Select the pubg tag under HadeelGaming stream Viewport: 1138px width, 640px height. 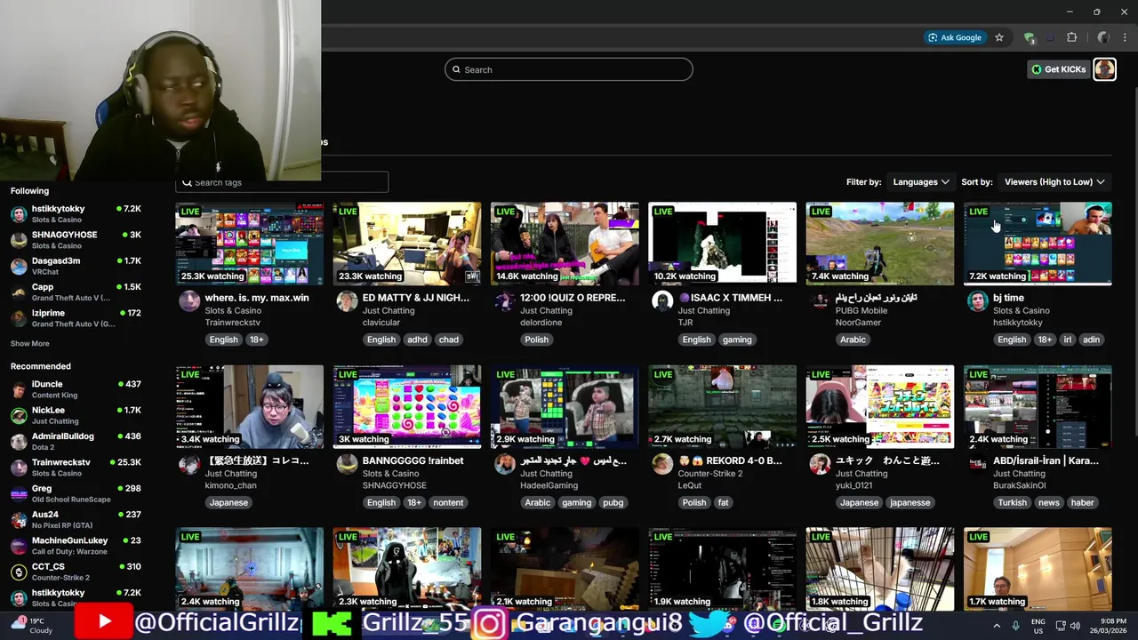coord(613,502)
